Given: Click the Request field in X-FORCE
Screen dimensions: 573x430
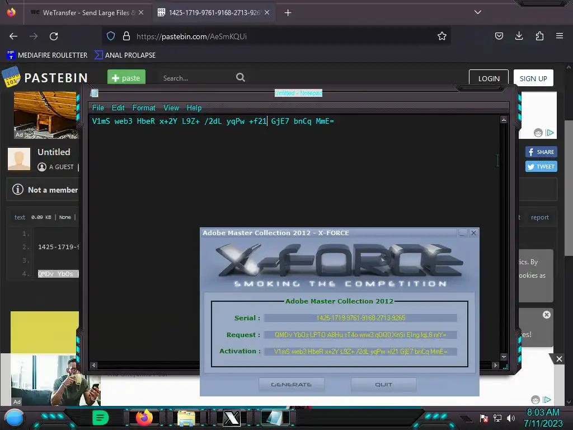Looking at the screenshot, I should 360,335.
